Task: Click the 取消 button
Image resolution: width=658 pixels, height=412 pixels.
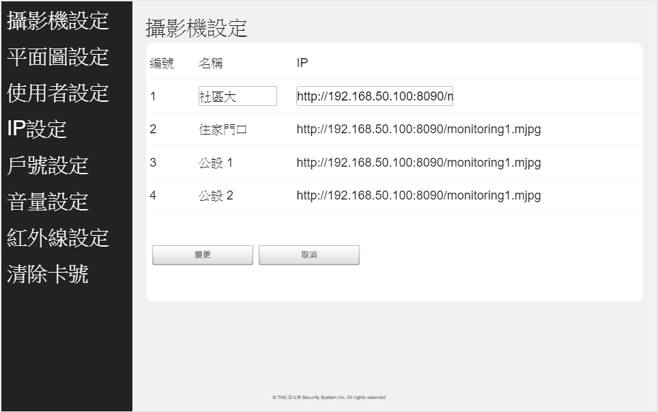Action: click(x=309, y=255)
